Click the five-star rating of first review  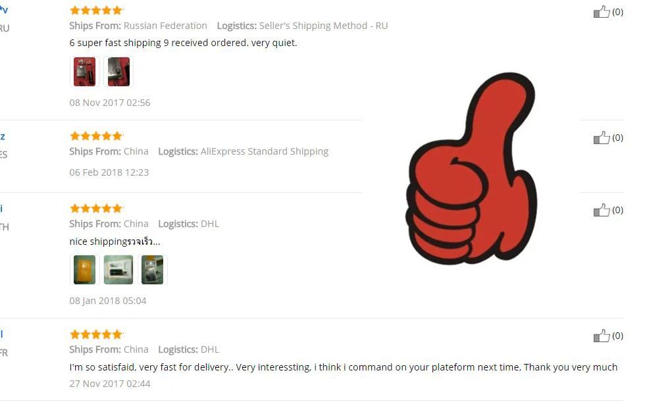pos(96,11)
